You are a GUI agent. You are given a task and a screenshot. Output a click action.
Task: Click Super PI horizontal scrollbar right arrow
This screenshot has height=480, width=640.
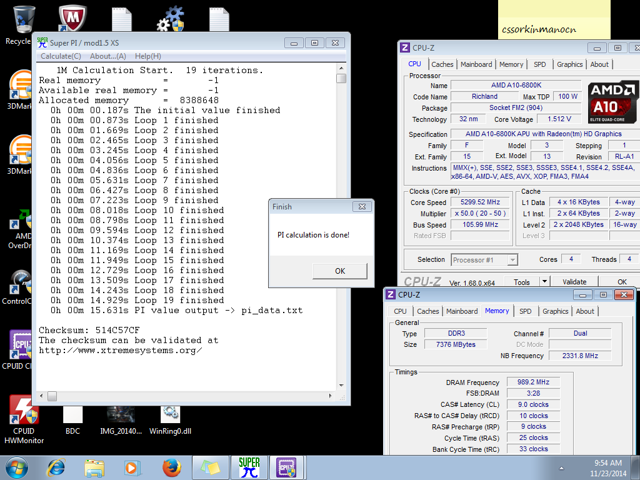coord(330,396)
